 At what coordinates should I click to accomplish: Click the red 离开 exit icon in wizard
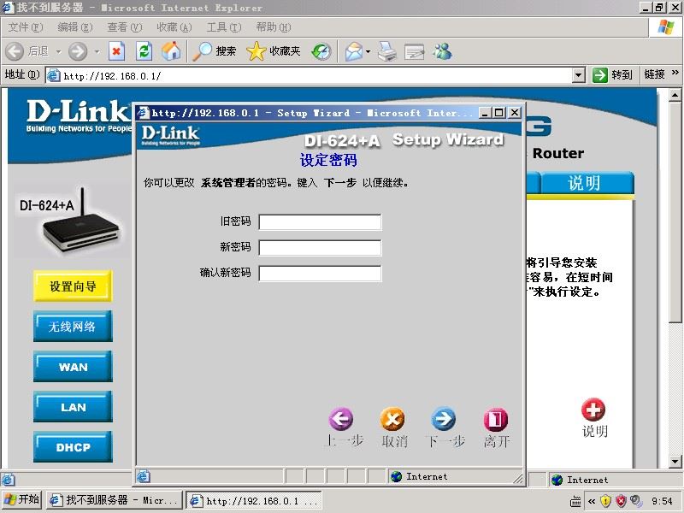click(496, 419)
